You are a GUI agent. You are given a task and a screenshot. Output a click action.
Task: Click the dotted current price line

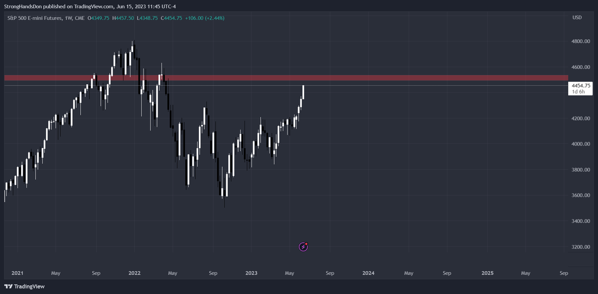(x=286, y=85)
